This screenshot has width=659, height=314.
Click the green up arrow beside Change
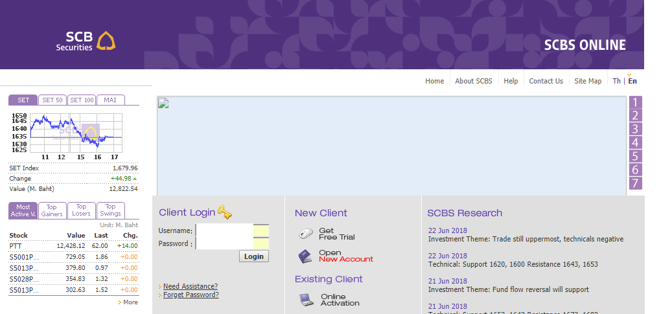click(x=135, y=179)
